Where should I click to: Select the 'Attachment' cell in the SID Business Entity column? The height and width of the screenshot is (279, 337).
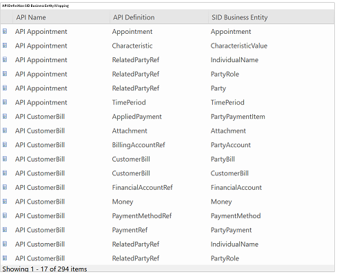(x=228, y=131)
